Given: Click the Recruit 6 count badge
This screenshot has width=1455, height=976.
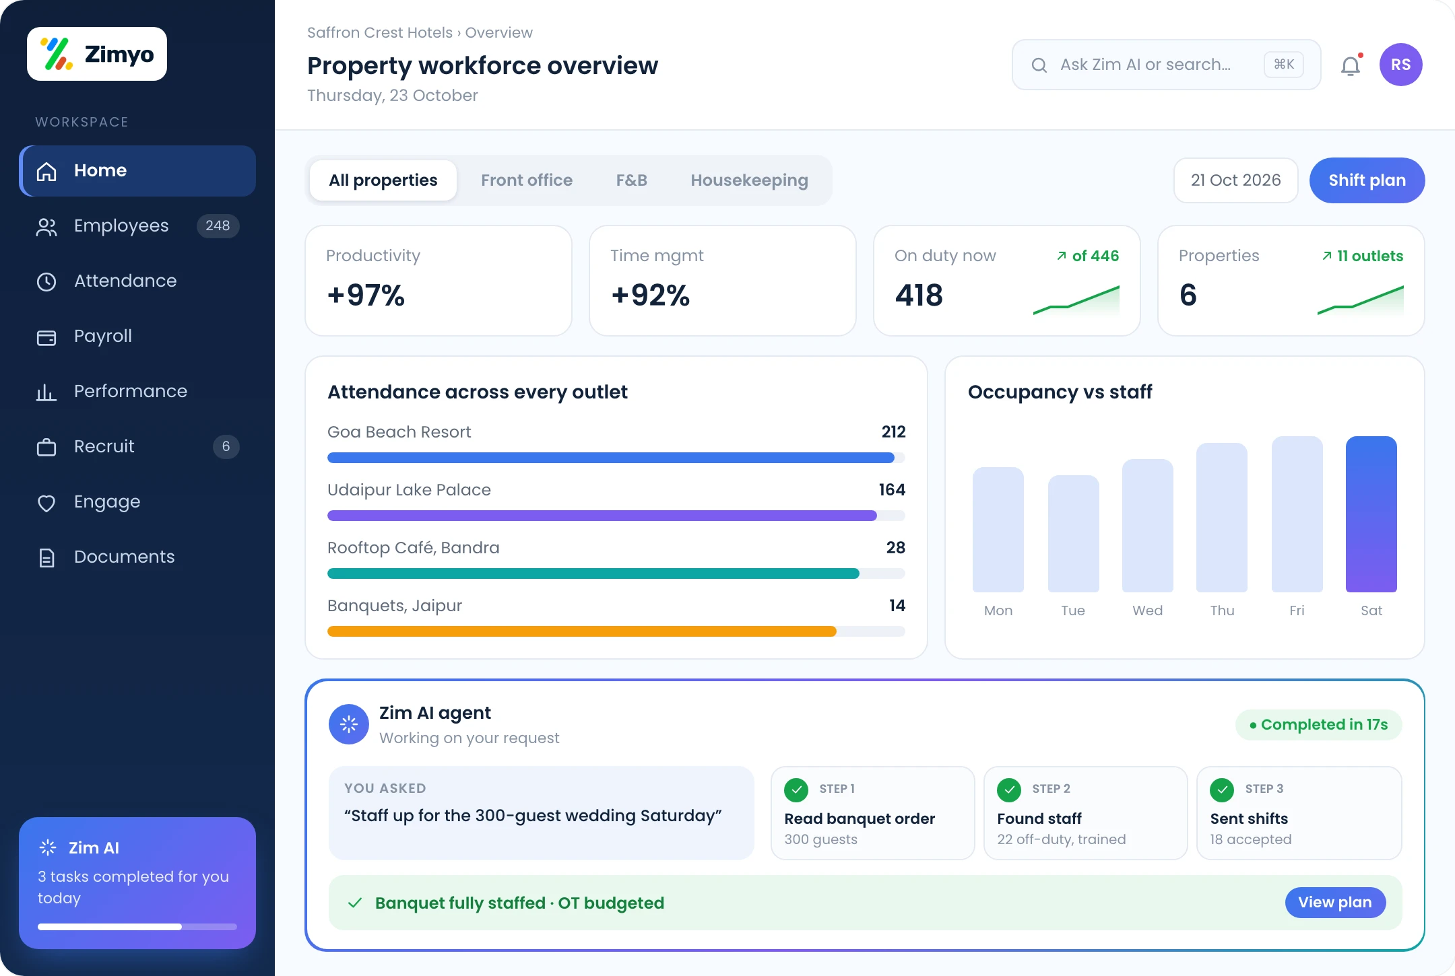Looking at the screenshot, I should [226, 447].
